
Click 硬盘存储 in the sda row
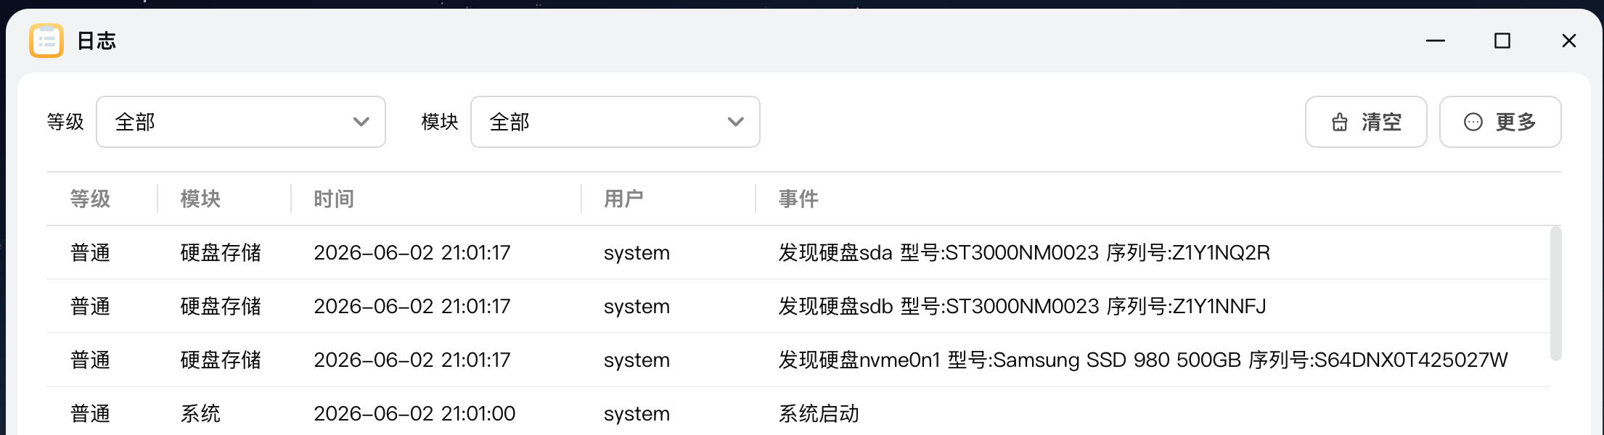(221, 252)
